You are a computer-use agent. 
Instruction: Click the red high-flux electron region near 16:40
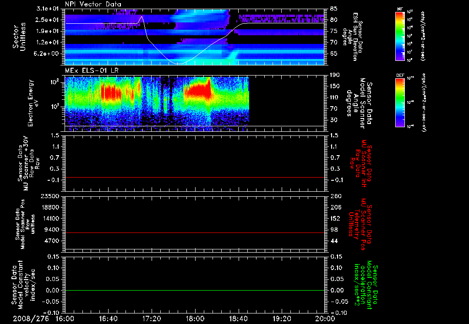click(111, 92)
